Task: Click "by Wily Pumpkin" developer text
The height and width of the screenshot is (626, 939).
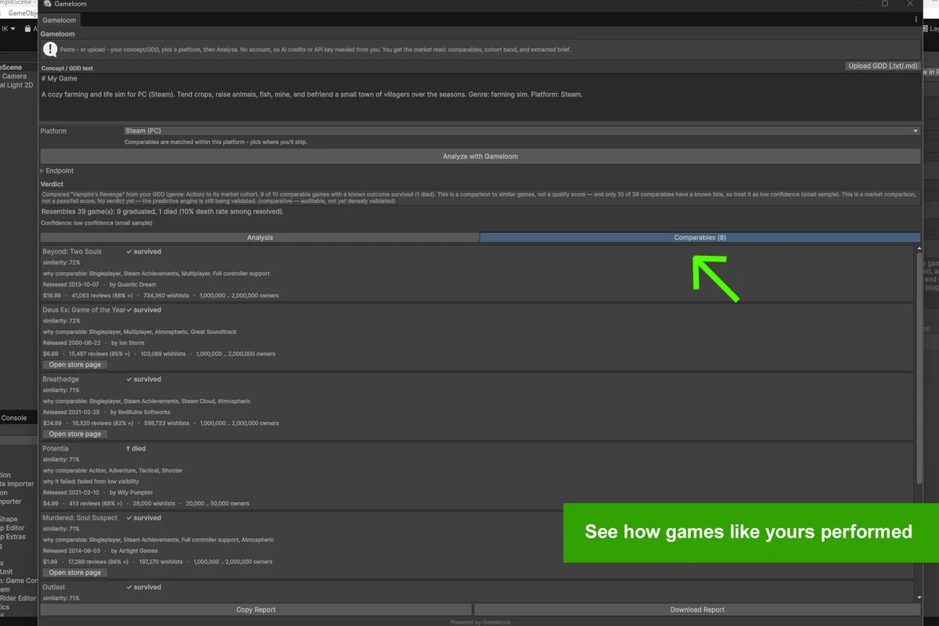Action: pos(131,493)
